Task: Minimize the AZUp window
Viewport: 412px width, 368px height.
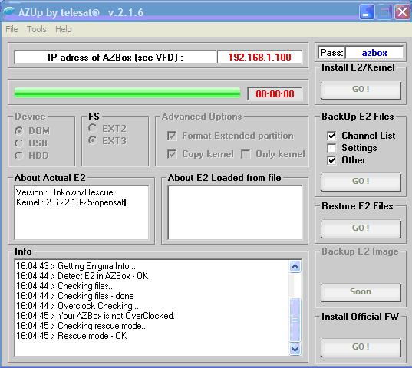Action: [x=367, y=11]
